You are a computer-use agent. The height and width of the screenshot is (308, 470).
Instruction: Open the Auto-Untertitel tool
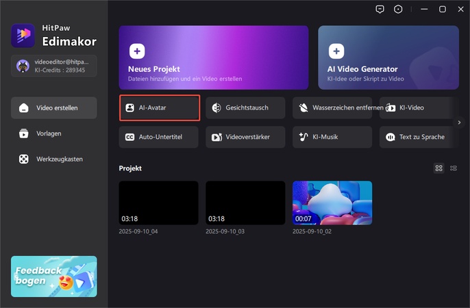(x=158, y=137)
